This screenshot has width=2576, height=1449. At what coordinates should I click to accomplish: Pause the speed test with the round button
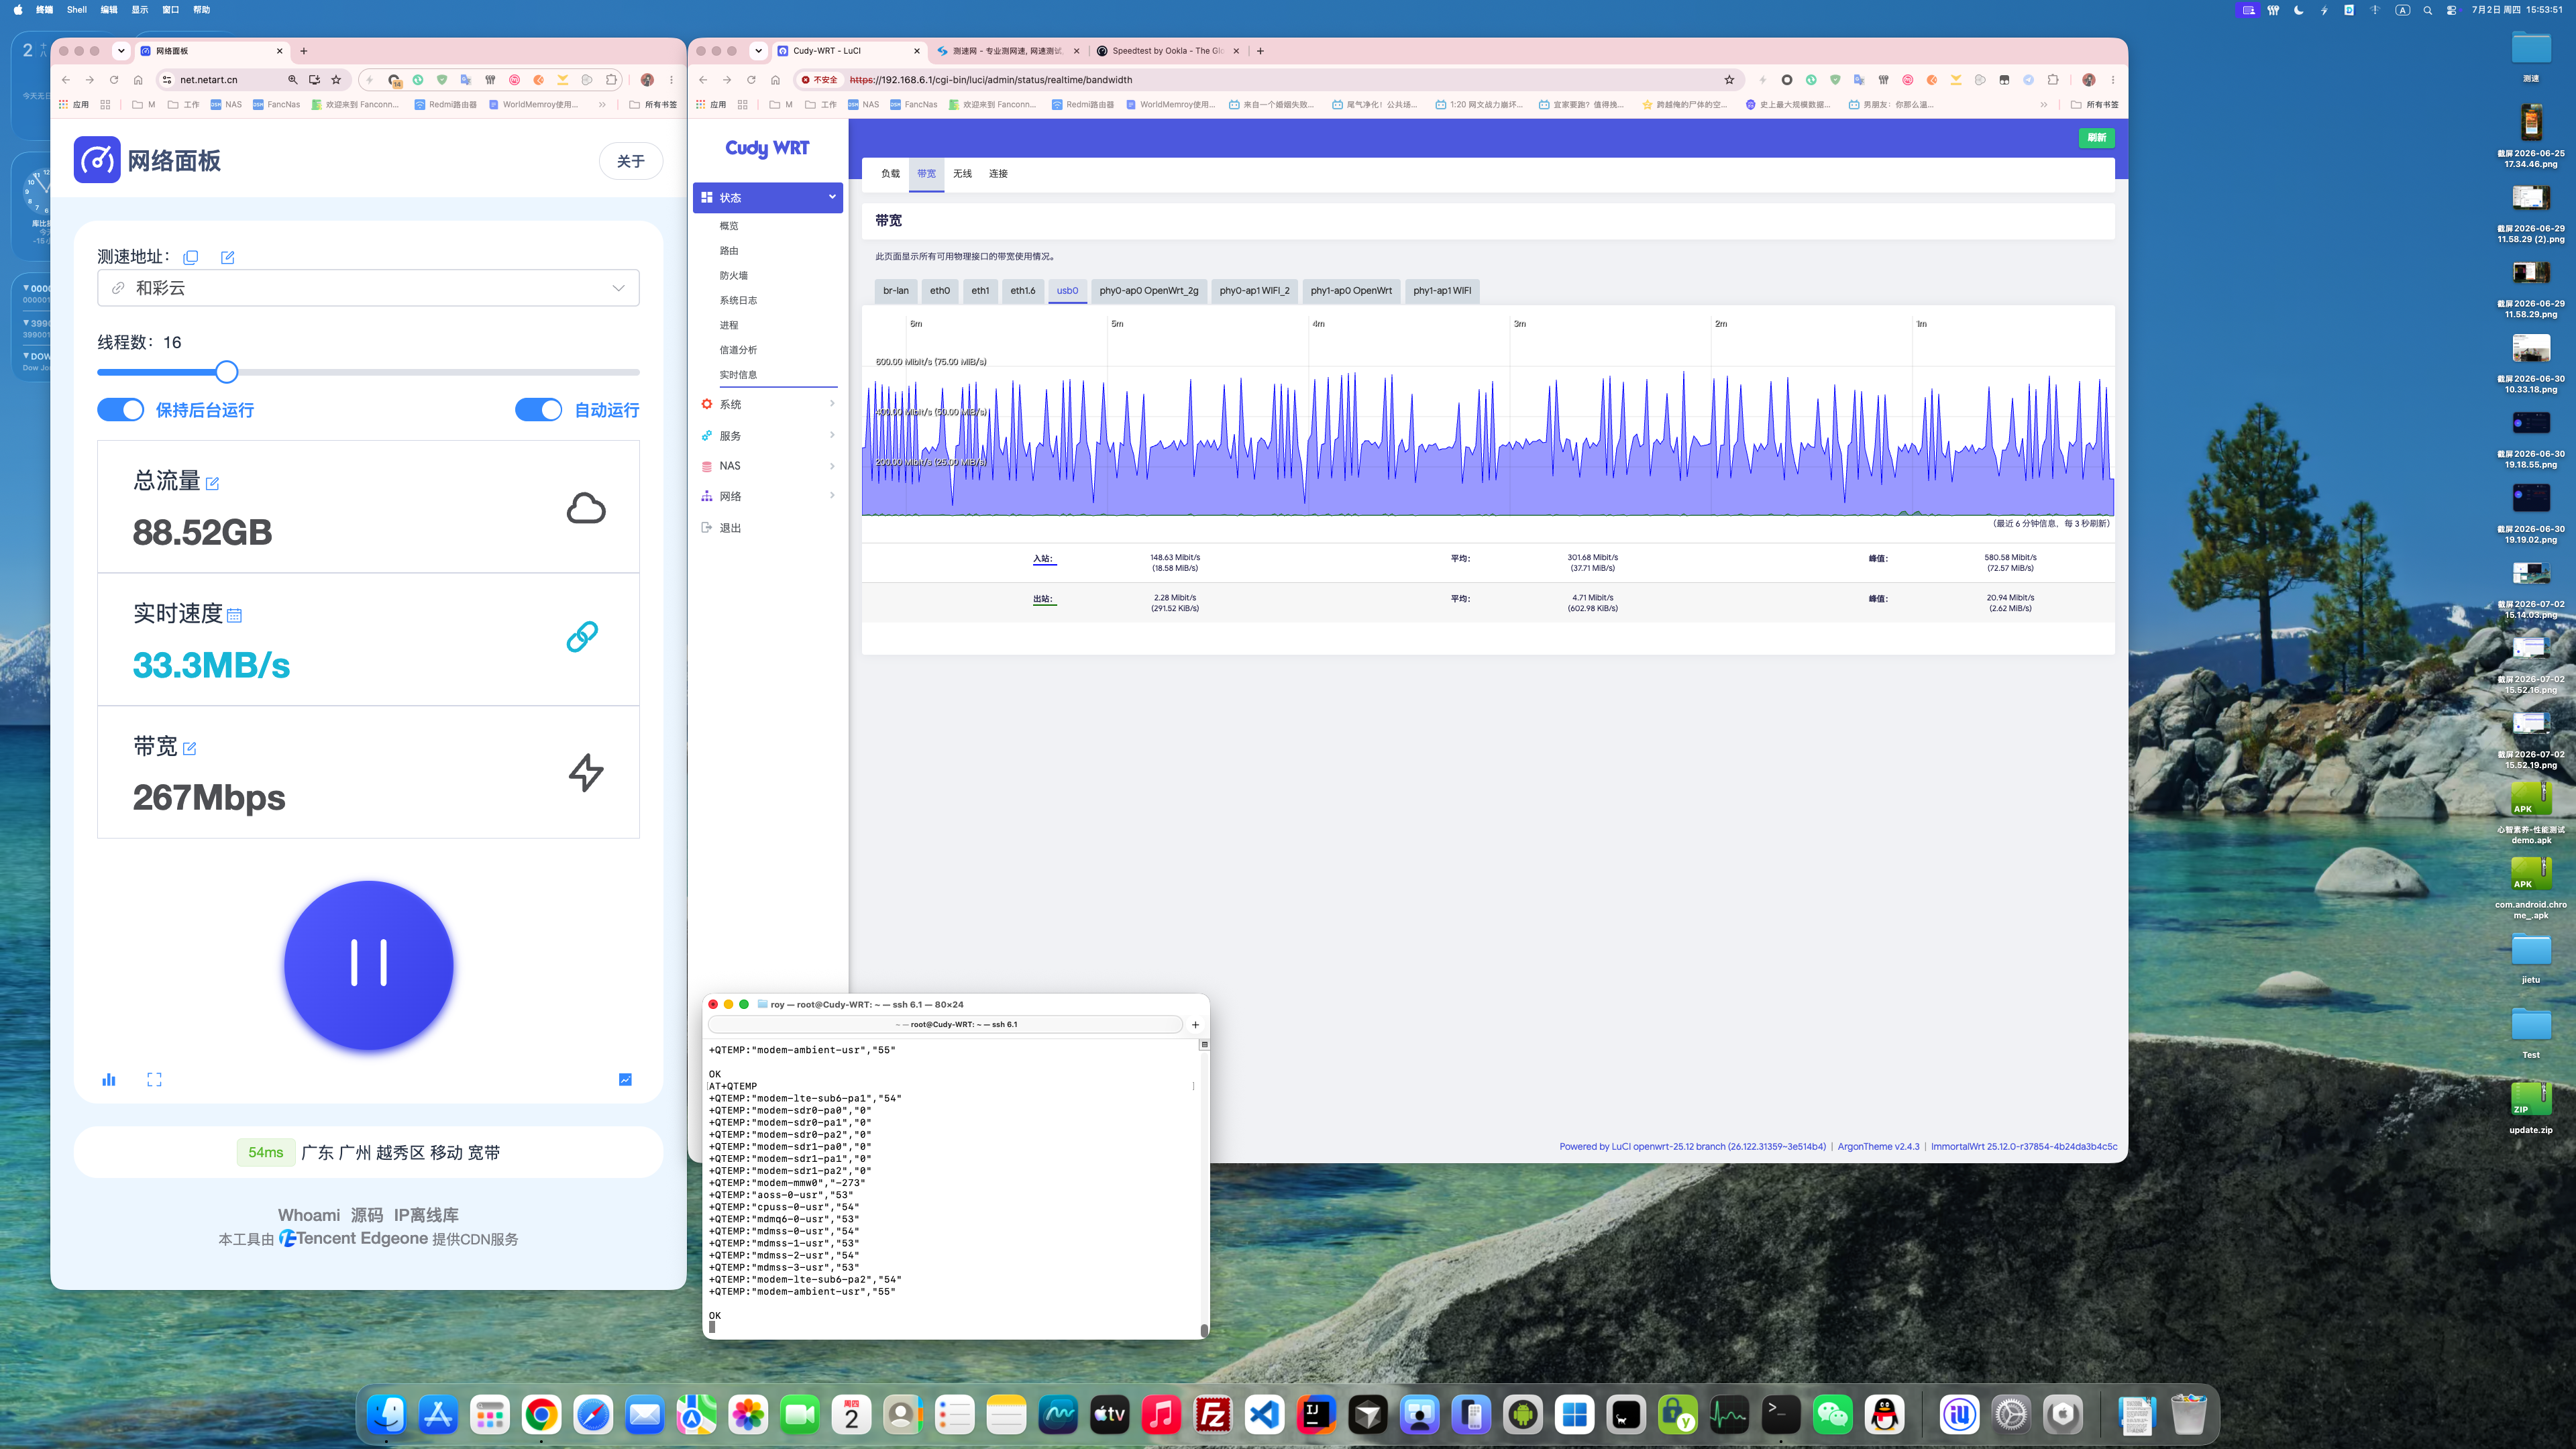(369, 965)
